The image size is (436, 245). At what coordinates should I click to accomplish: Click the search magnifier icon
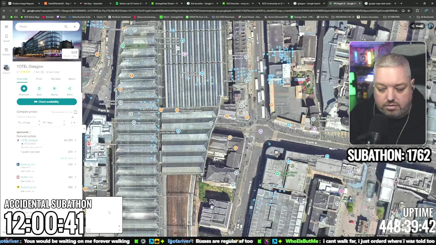point(66,27)
